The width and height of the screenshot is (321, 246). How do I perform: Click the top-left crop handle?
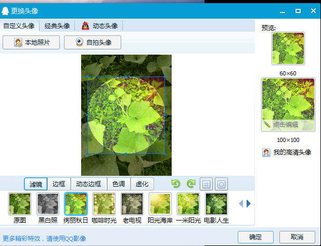[x=87, y=76]
